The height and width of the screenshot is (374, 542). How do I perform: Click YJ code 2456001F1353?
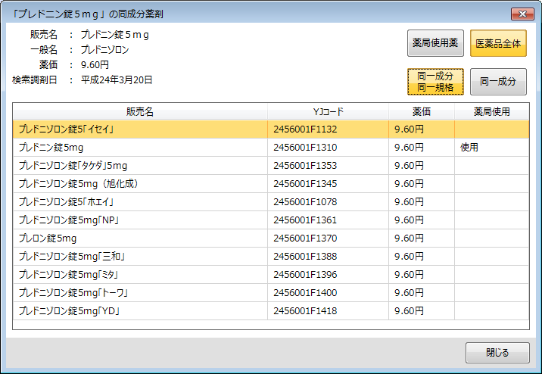click(x=305, y=166)
